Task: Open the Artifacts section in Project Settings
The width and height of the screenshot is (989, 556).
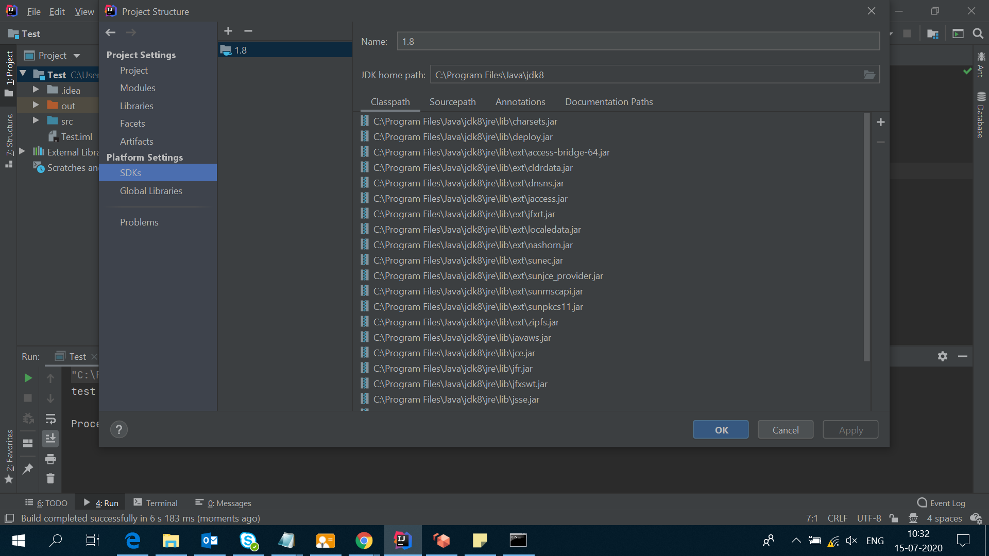Action: click(136, 141)
